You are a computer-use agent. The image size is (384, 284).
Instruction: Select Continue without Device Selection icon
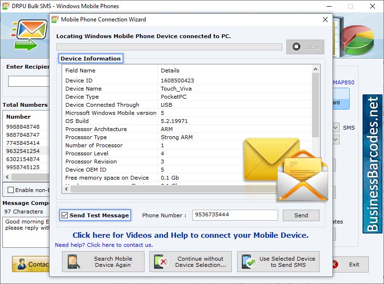coord(159,262)
